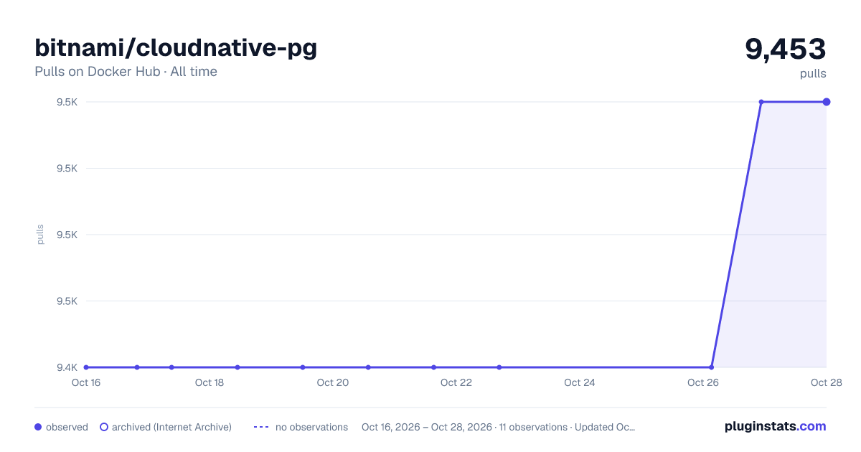Screen dimensions: 861x452
Task: Click the hollow archived legend circle
Action: [x=104, y=427]
